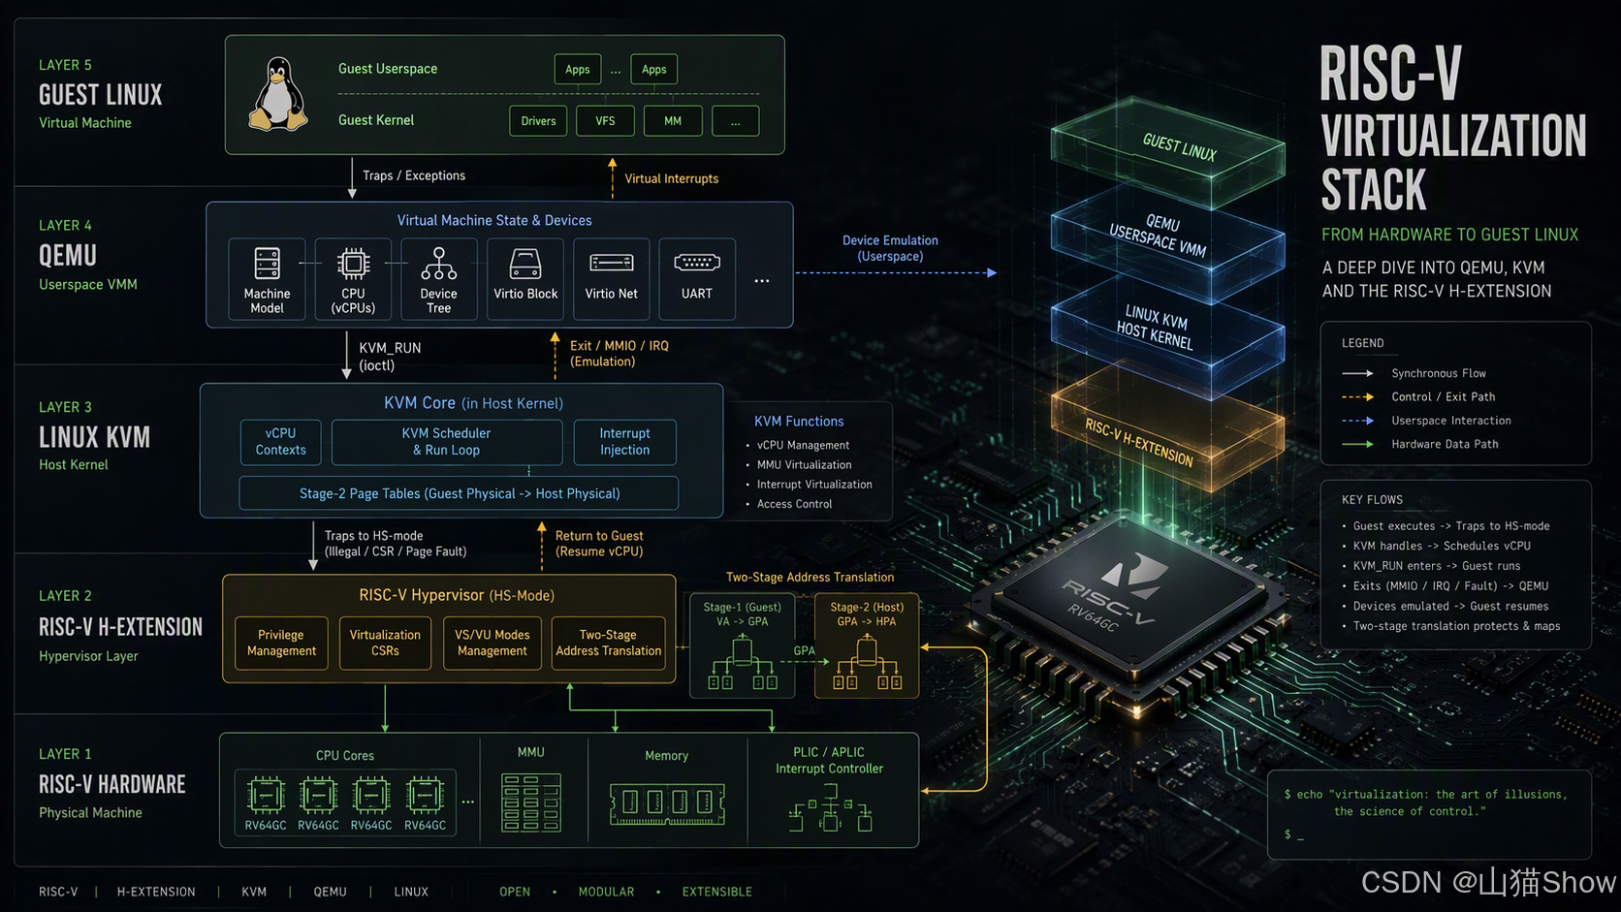Viewport: 1621px width, 912px height.
Task: Click the "OPEN" footer tag
Action: pyautogui.click(x=515, y=892)
